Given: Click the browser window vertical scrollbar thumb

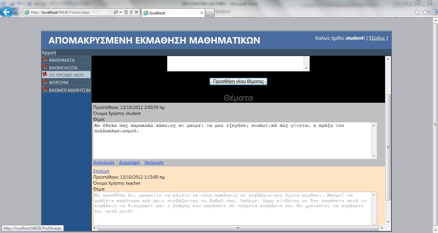Looking at the screenshot, I should (435, 125).
